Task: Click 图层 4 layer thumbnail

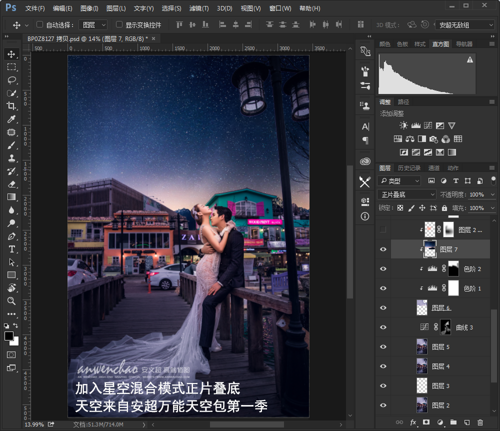Action: tap(422, 366)
